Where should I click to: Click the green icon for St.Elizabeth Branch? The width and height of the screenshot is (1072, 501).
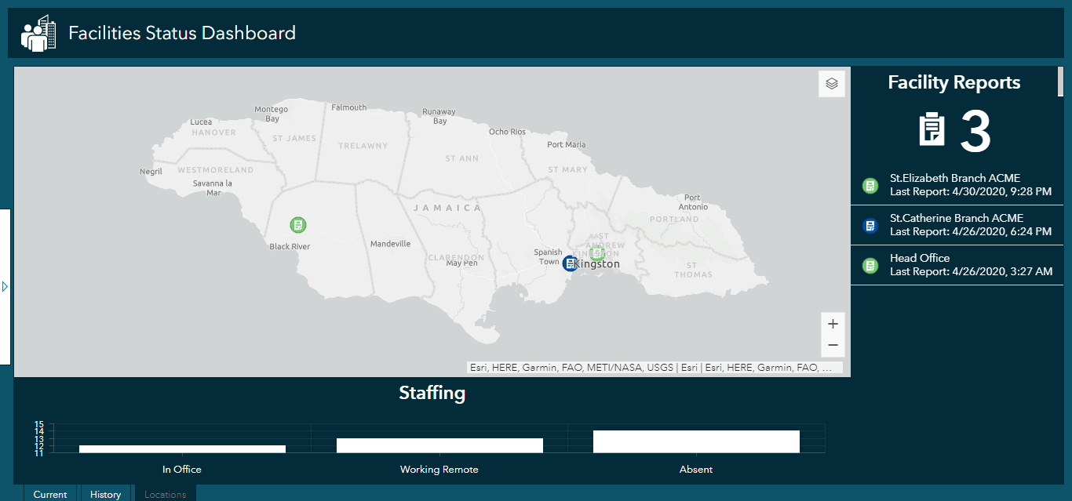pyautogui.click(x=870, y=186)
